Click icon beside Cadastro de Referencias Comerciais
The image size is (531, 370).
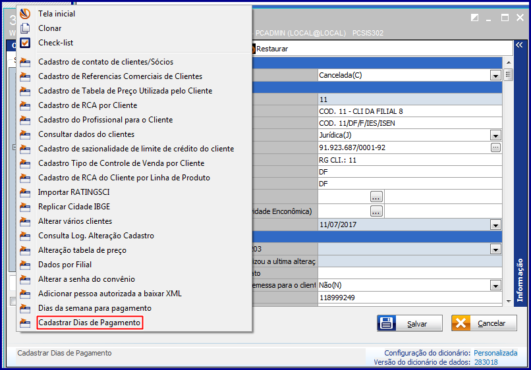point(25,76)
